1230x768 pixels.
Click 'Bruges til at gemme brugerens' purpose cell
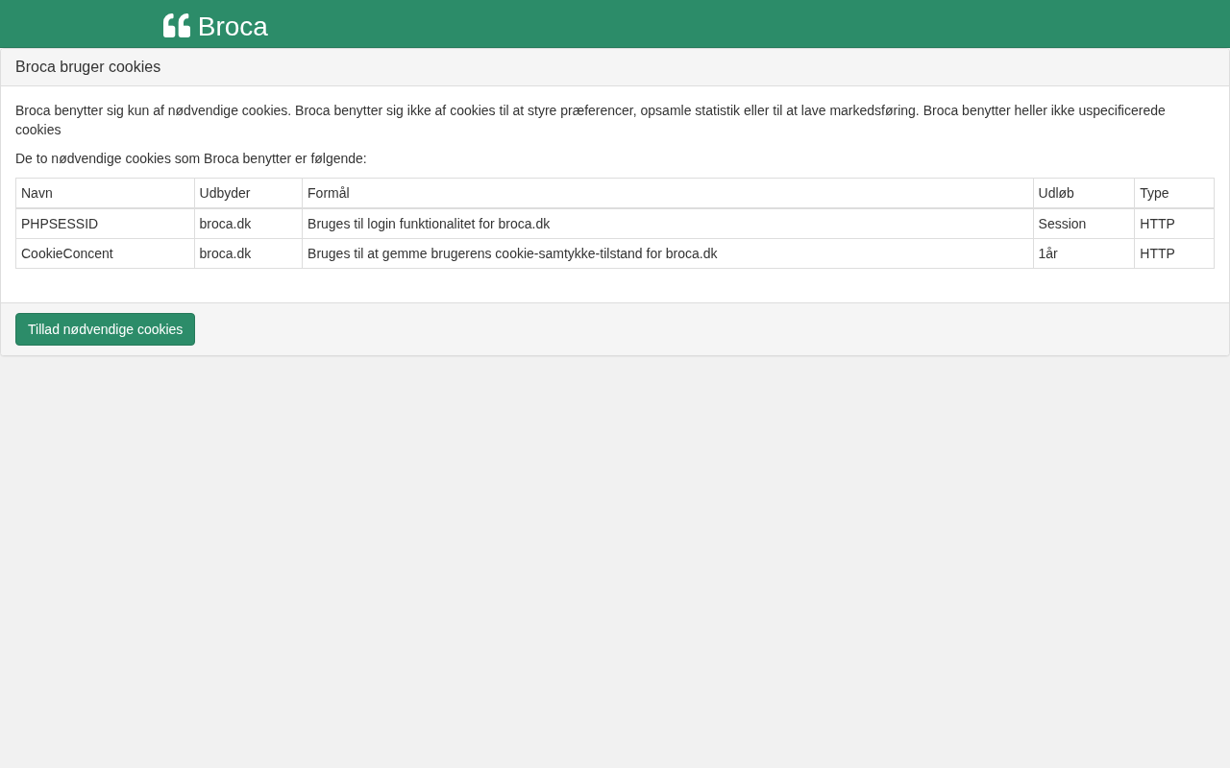coord(667,253)
